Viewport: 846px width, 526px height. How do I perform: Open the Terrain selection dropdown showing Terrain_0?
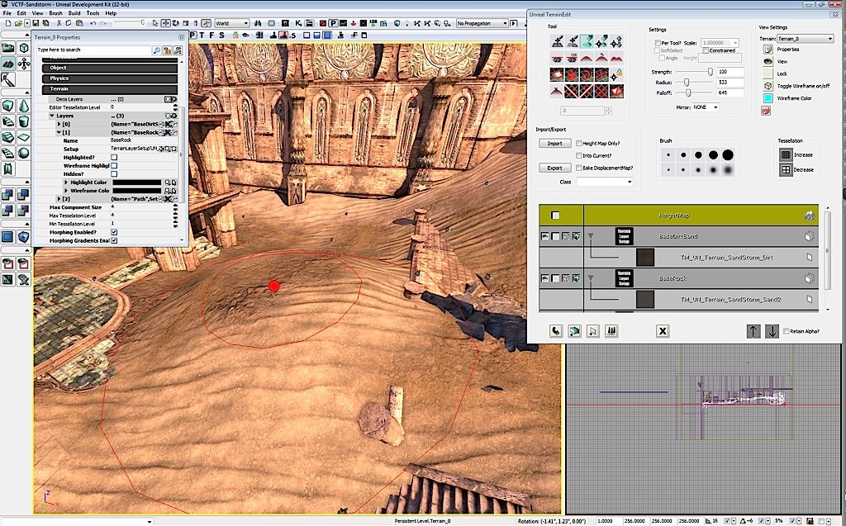tap(805, 38)
